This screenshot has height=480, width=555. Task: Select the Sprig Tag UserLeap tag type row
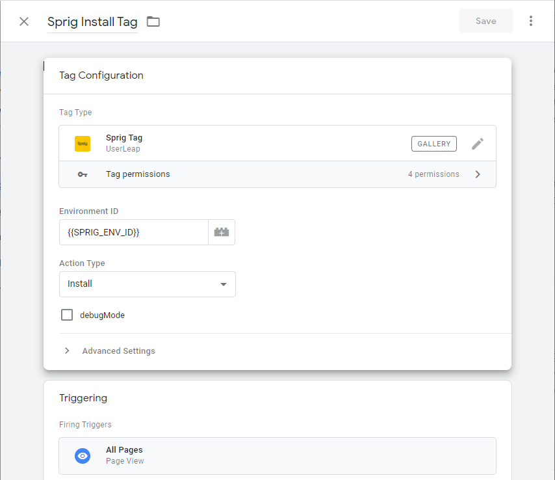click(x=277, y=143)
